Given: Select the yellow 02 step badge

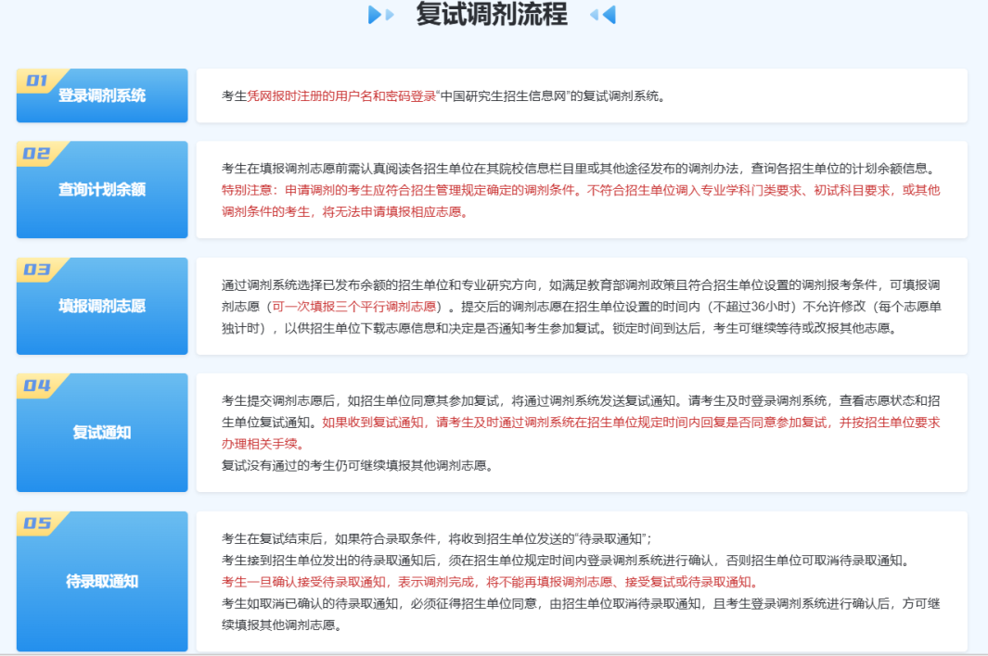Looking at the screenshot, I should pos(39,154).
